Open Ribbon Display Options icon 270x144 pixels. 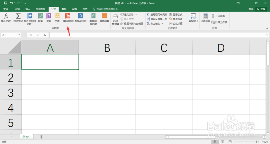point(238,3)
